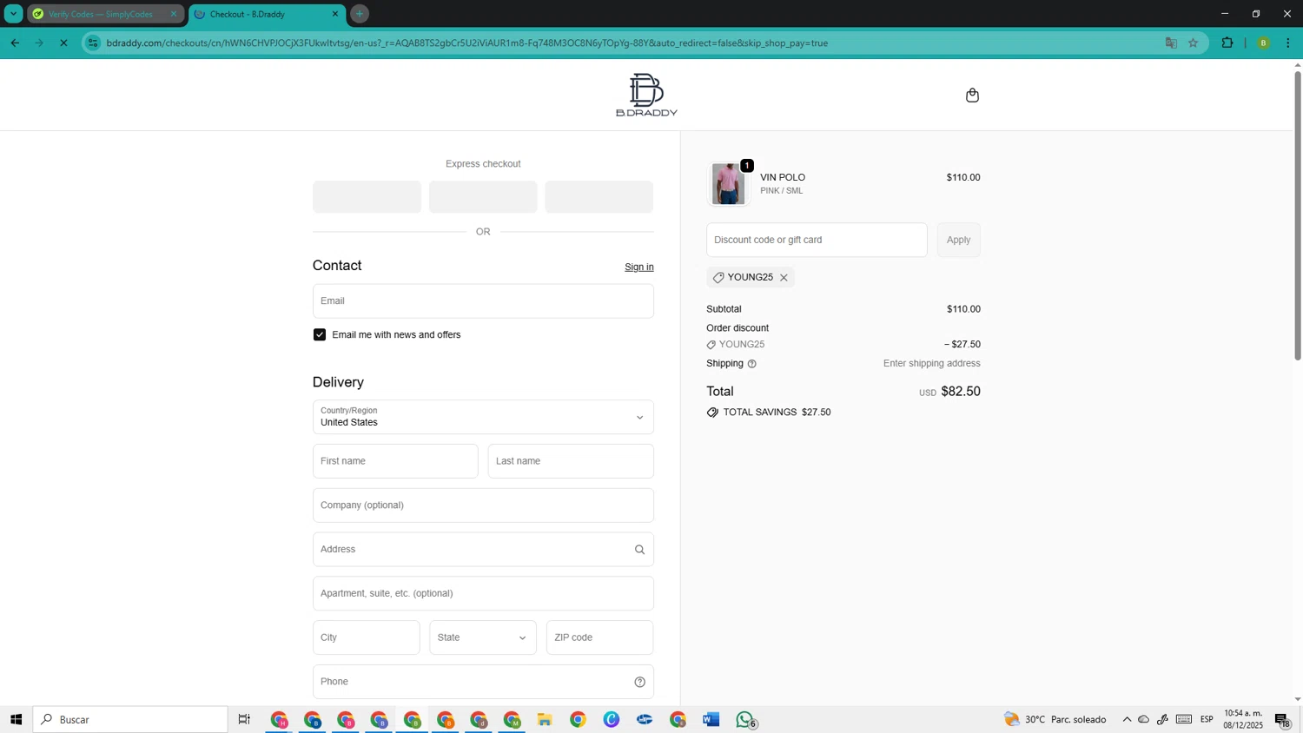1303x733 pixels.
Task: Open the tab search dropdown arrow
Action: pos(13,14)
